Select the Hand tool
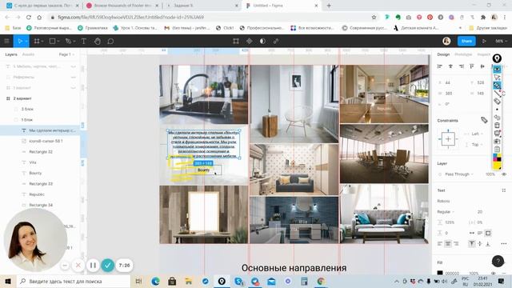The image size is (512, 288). tap(98, 41)
